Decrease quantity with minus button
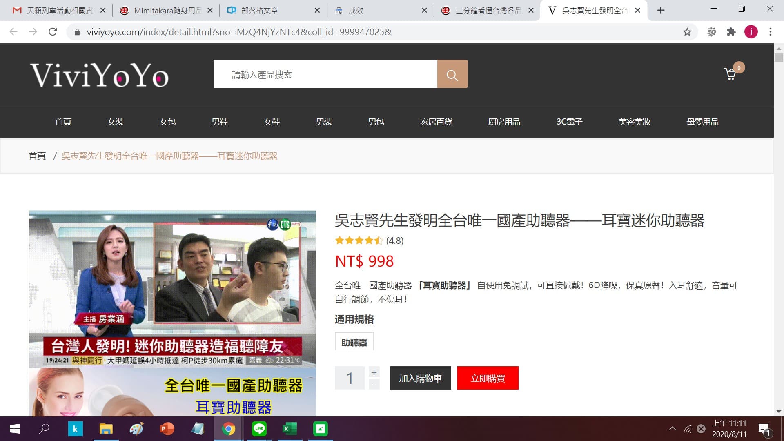This screenshot has width=784, height=441. (x=374, y=384)
